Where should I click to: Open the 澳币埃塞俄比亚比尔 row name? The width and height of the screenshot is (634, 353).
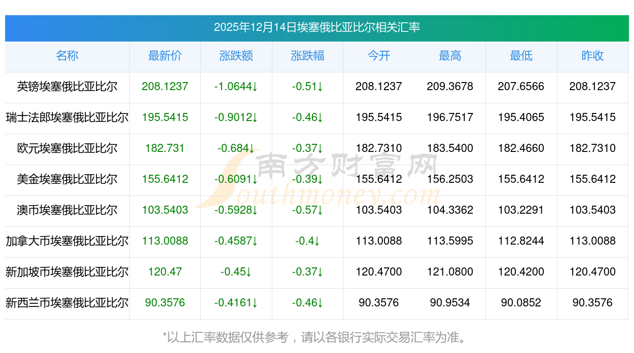pyautogui.click(x=67, y=210)
